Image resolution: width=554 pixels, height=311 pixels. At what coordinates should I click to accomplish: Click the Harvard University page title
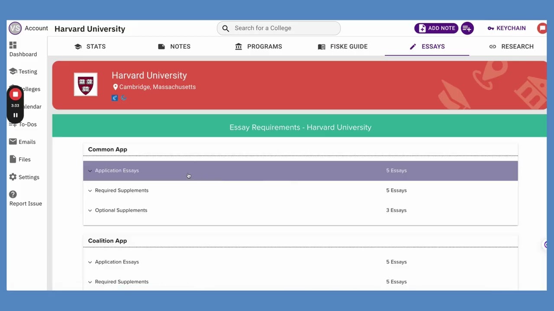(x=90, y=29)
